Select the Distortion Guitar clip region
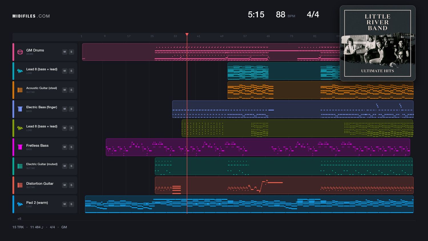This screenshot has height=241, width=428. click(x=284, y=185)
